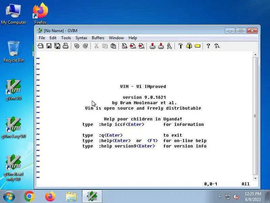Open the Windows Start menu
The image size is (270, 203).
[x=9, y=196]
